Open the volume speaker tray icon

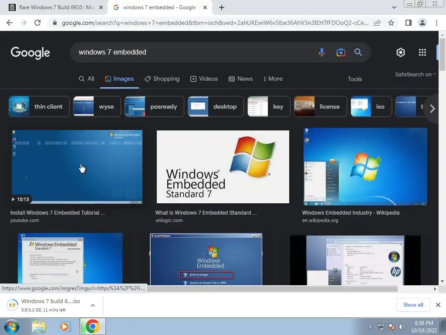coord(402,327)
